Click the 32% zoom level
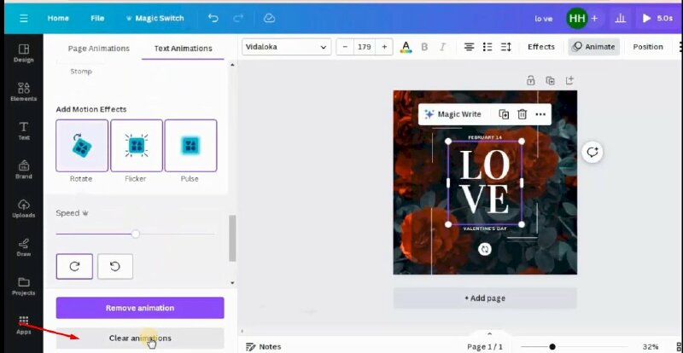The image size is (683, 353). click(650, 347)
